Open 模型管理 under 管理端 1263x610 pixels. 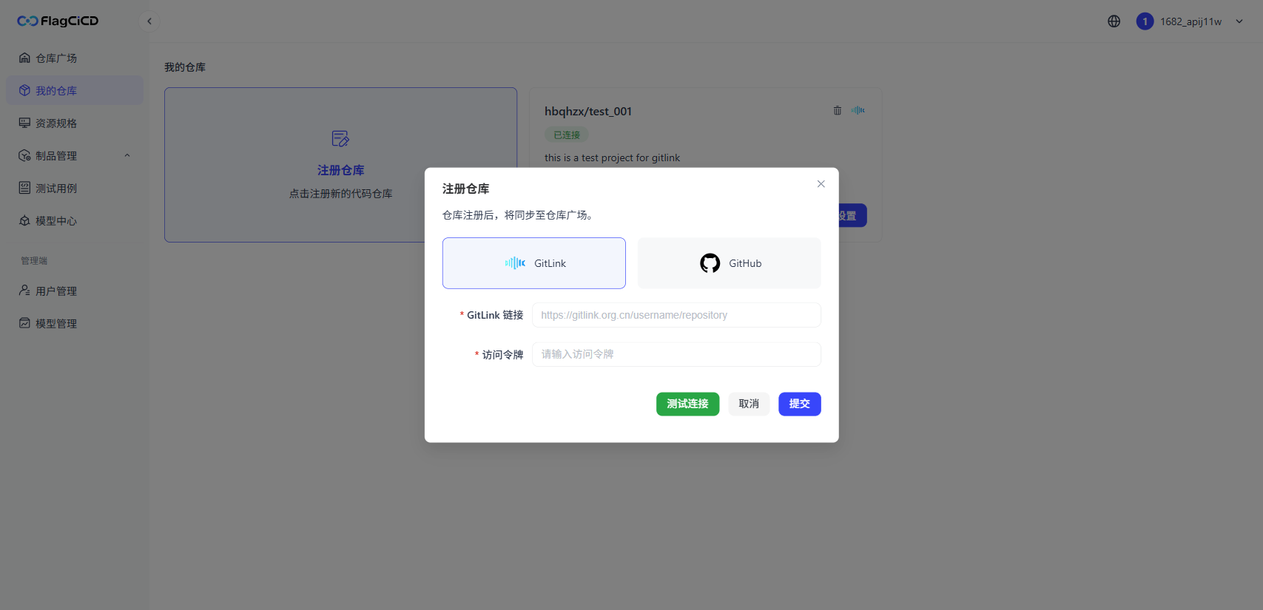(75, 323)
